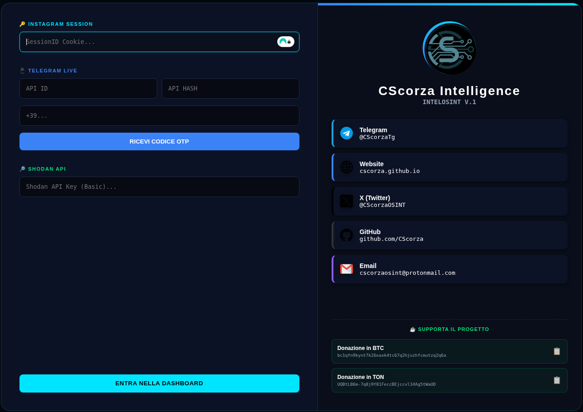
Task: Click into the API ID field
Action: point(88,88)
